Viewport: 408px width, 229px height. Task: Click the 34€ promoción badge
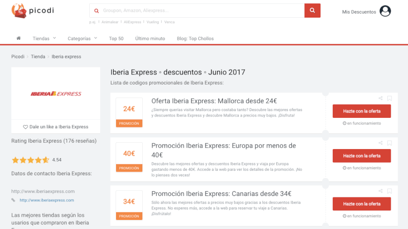coord(129,205)
